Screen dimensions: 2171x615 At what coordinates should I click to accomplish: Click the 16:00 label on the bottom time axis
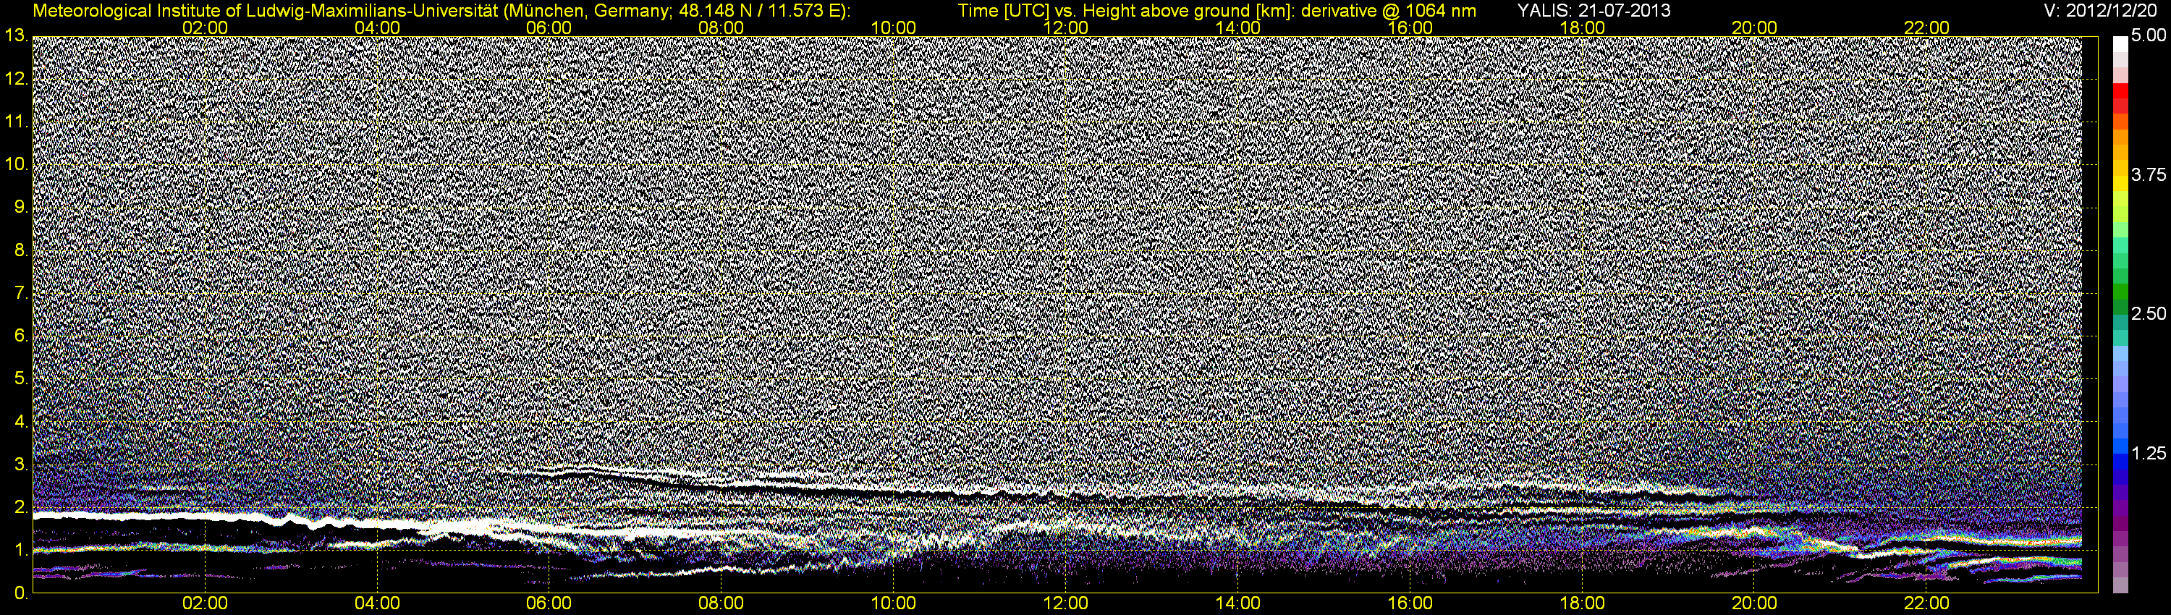tap(1410, 603)
